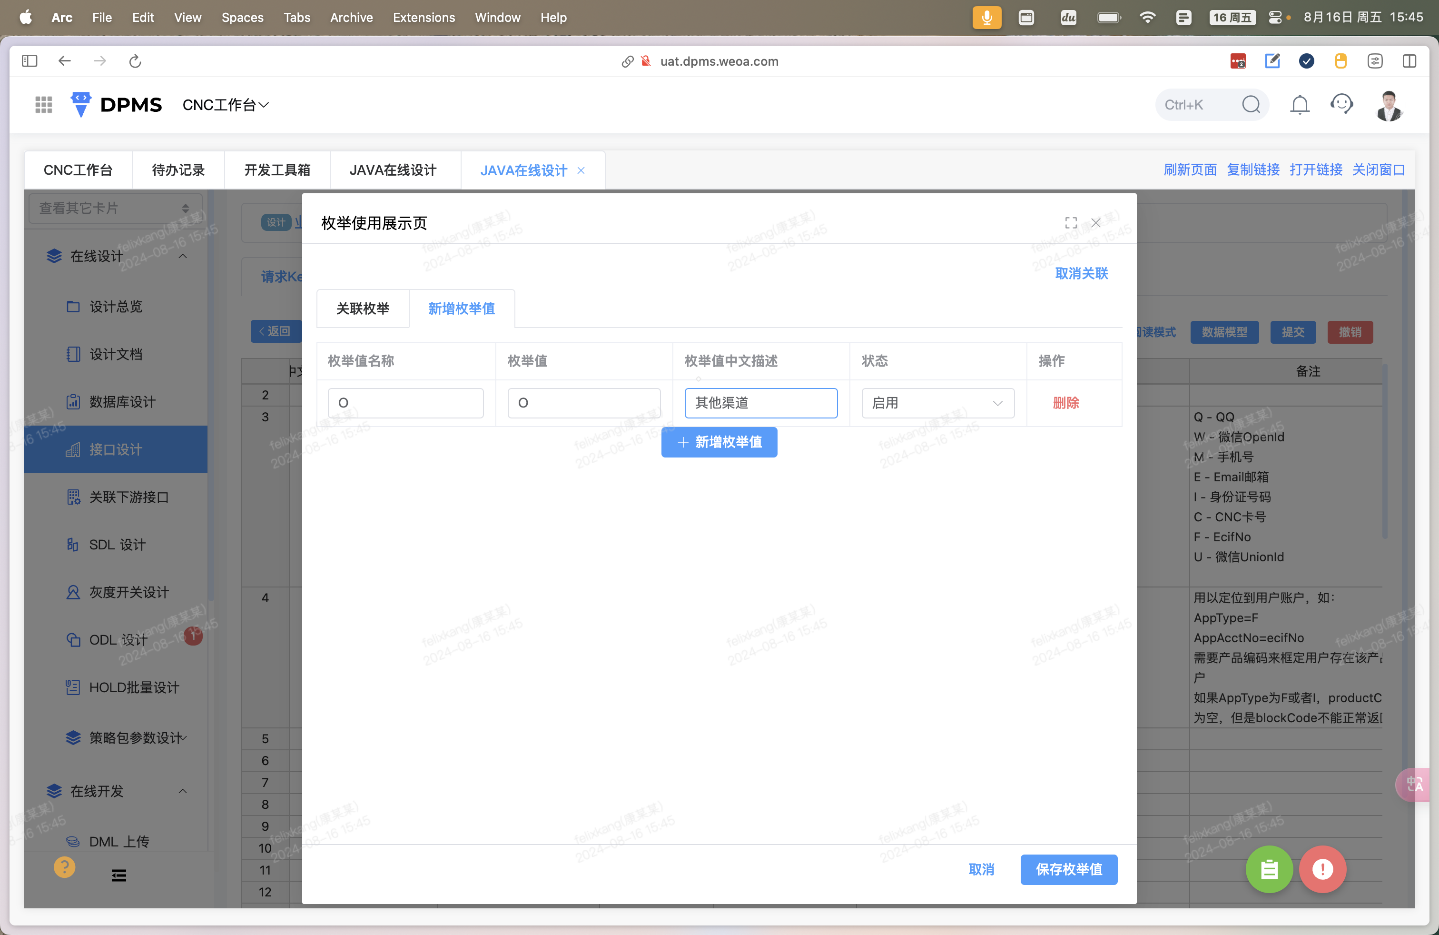1439x935 pixels.
Task: Open the customer support headset icon
Action: point(1341,105)
